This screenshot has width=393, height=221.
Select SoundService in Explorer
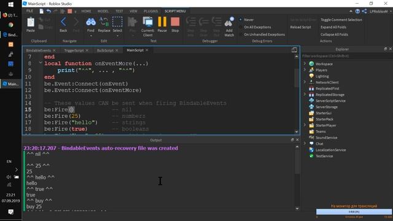tap(326, 138)
